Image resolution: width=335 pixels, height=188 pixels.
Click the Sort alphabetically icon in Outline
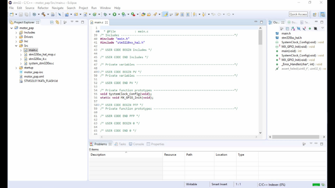tap(293, 29)
